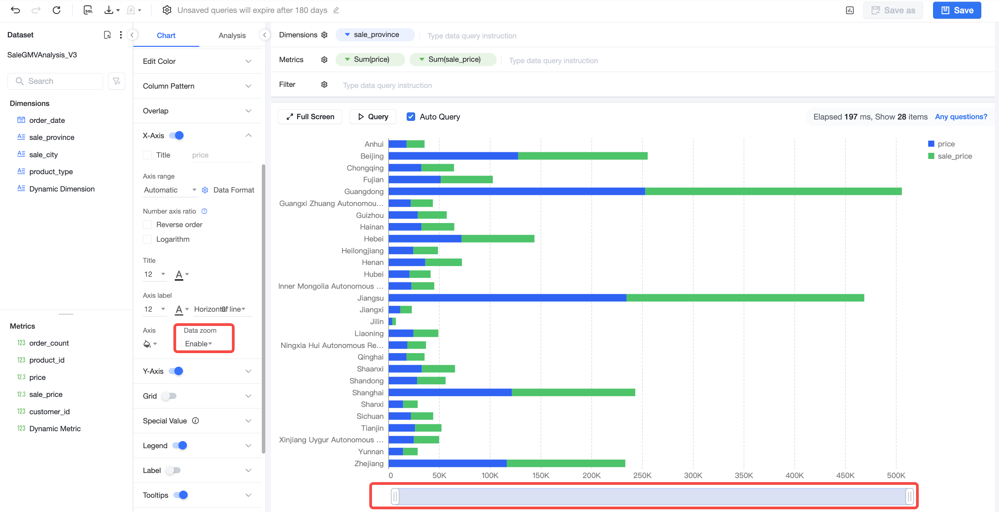Open the Data zoom Enable dropdown
The image size is (999, 512).
[x=199, y=344]
